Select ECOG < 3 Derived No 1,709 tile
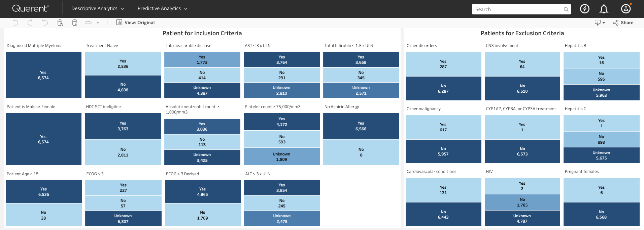This screenshot has width=644, height=230. tap(203, 215)
